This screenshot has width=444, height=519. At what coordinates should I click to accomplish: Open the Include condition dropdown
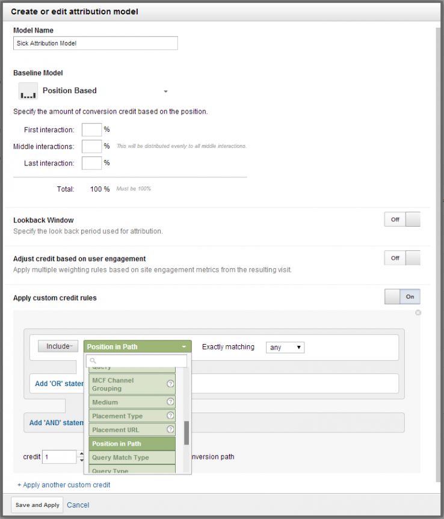tap(58, 346)
